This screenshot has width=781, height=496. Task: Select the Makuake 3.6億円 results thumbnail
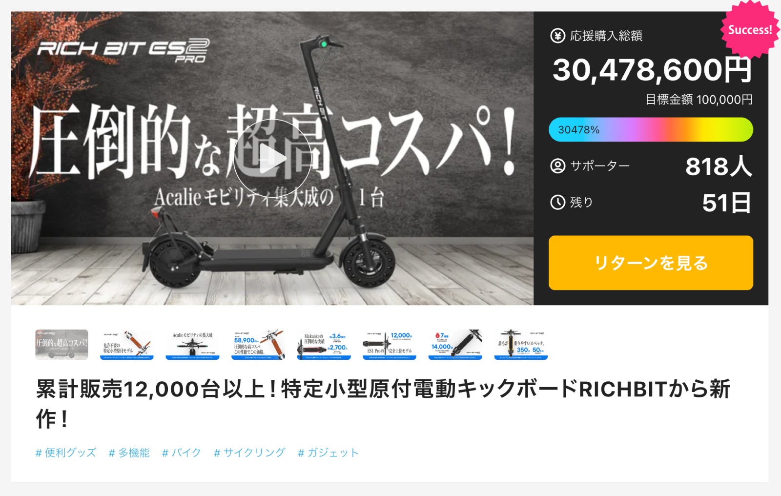[x=324, y=345]
